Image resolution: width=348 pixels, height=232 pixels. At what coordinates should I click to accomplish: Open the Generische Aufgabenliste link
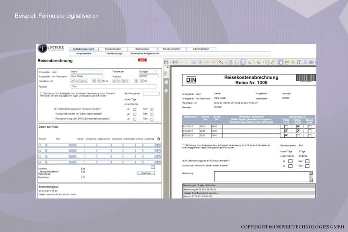point(145,53)
